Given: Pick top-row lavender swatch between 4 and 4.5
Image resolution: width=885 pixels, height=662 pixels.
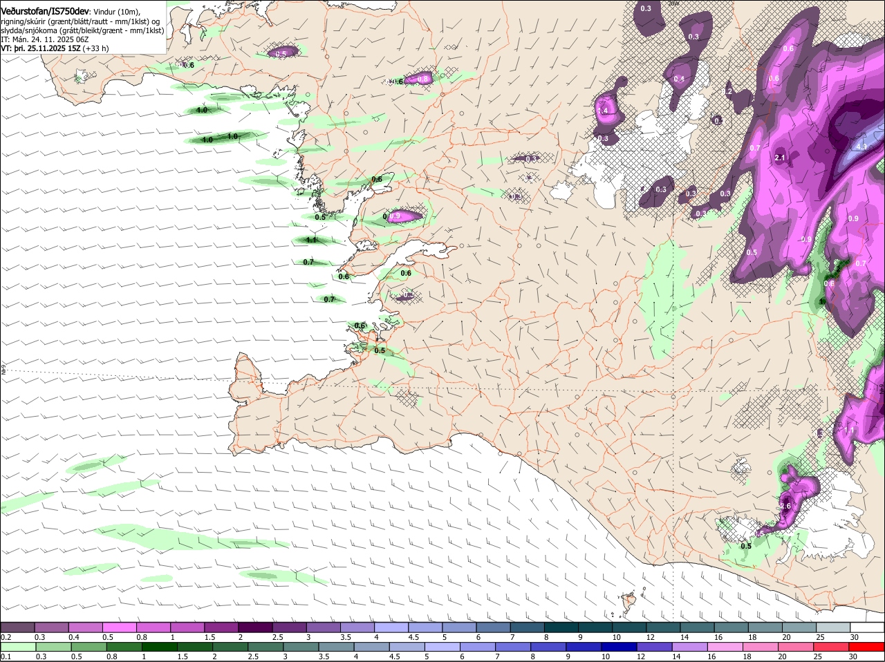Looking at the screenshot, I should (392, 627).
